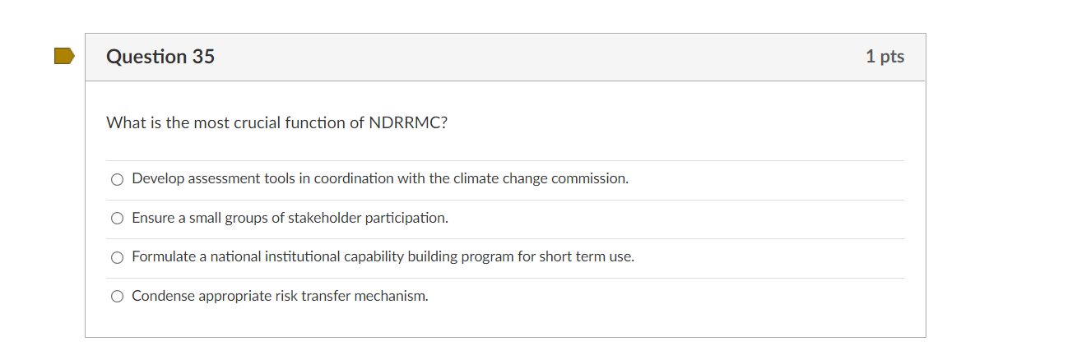Click the "1 pts" points label

coord(884,57)
